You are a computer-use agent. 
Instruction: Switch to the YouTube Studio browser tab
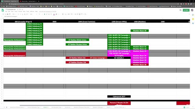pos(28,1)
